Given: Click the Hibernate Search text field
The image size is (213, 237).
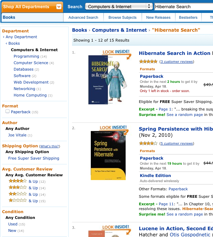Looking at the screenshot, I should [183, 6].
